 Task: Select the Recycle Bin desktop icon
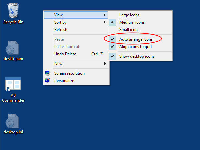[x=13, y=11]
